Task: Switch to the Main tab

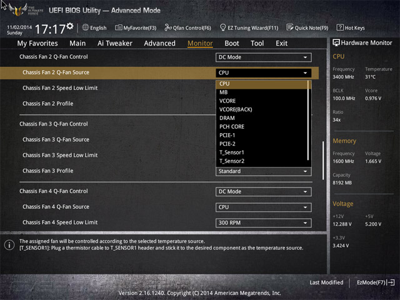Action: (x=77, y=43)
